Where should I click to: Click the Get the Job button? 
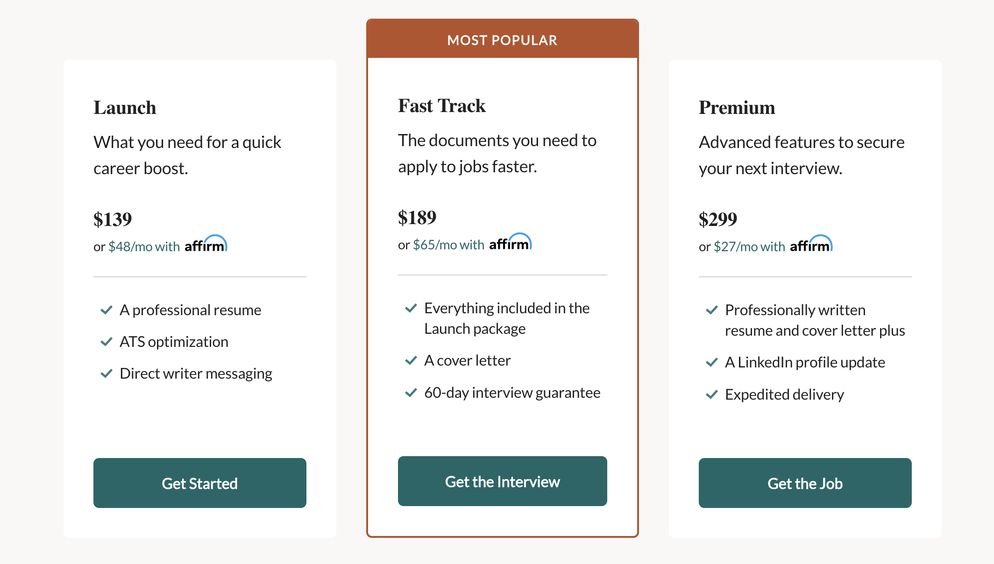pos(805,483)
